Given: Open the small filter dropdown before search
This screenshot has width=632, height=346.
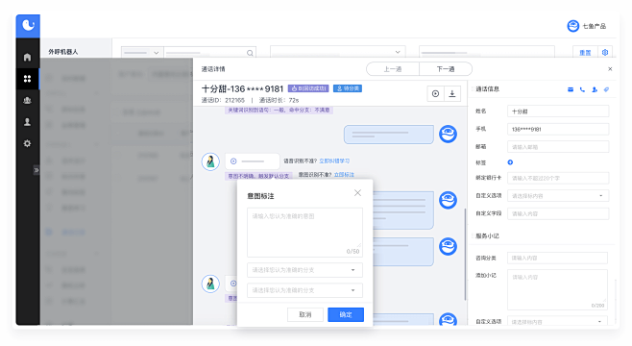Looking at the screenshot, I should click(x=142, y=53).
